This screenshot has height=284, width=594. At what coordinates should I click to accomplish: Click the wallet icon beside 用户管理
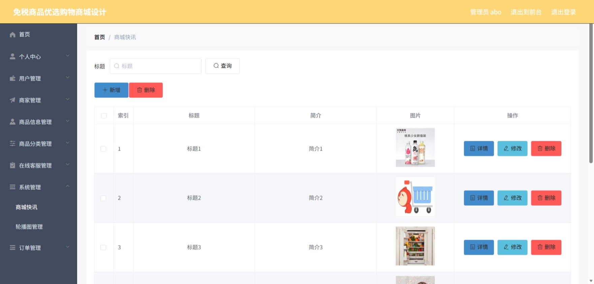pos(12,78)
